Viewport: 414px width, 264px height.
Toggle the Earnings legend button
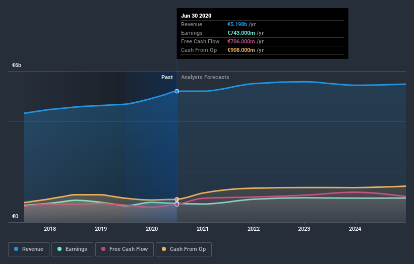[x=72, y=249]
